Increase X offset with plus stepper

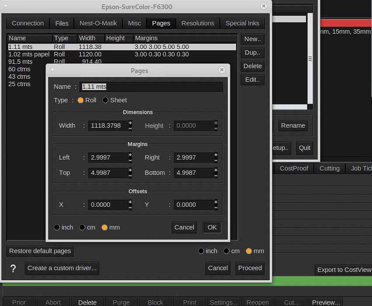pos(130,202)
